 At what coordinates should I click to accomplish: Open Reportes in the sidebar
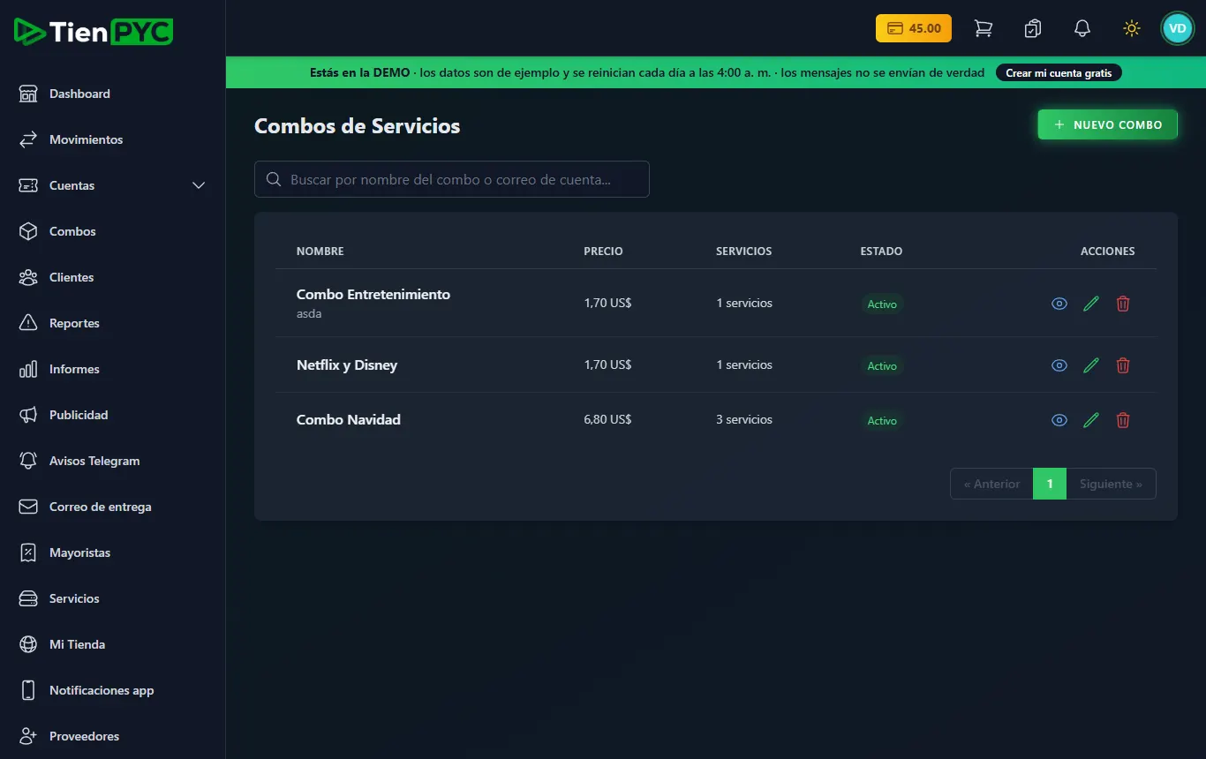click(113, 323)
